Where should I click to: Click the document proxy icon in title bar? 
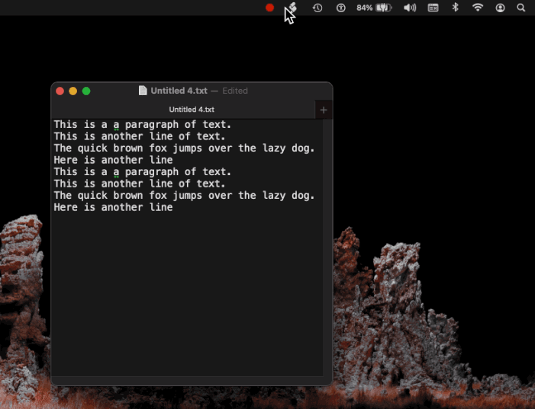(143, 91)
